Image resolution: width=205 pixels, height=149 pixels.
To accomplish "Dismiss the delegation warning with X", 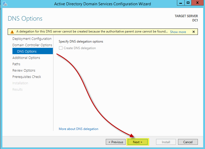I will (x=194, y=32).
